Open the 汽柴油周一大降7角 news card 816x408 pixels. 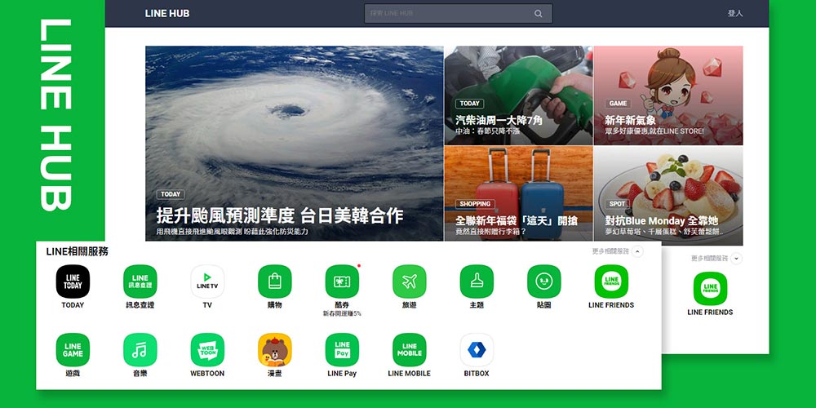(518, 95)
